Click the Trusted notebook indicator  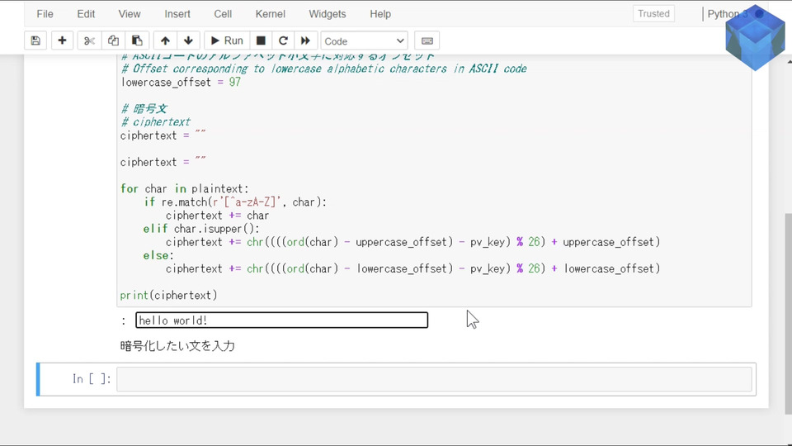tap(653, 14)
